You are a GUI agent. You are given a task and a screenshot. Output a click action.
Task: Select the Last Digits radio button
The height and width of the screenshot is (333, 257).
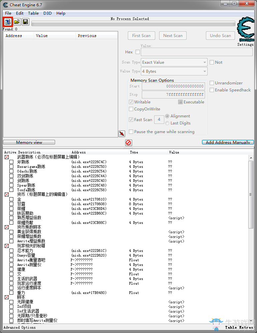click(x=167, y=123)
